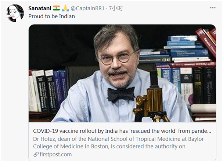Click the "Proud to be Indian" tweet text
The height and width of the screenshot is (162, 223).
(52, 16)
